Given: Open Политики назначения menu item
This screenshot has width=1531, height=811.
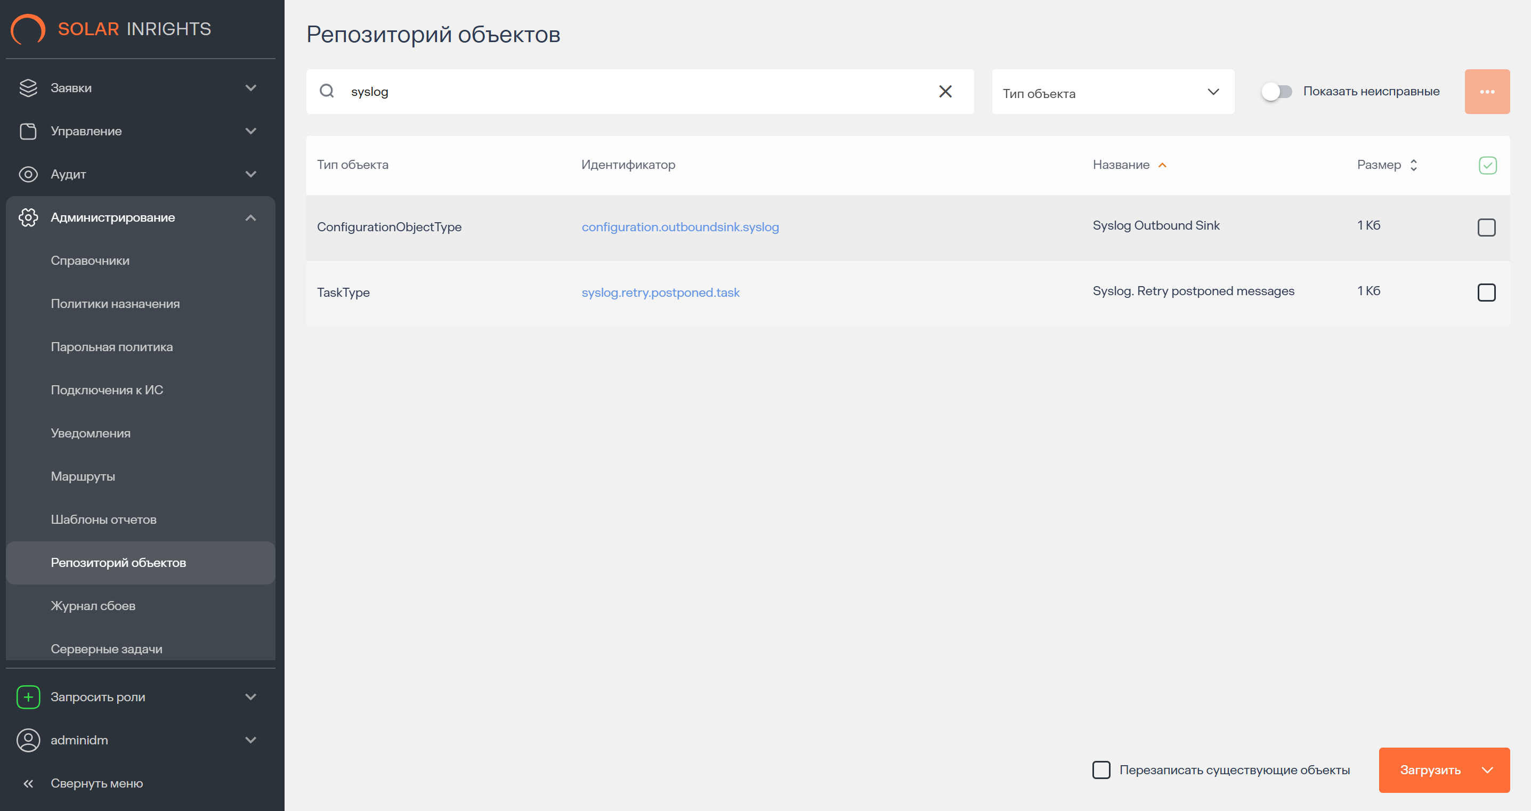Looking at the screenshot, I should point(141,304).
